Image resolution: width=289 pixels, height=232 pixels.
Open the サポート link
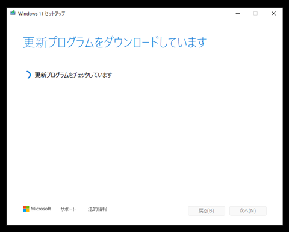pos(68,209)
